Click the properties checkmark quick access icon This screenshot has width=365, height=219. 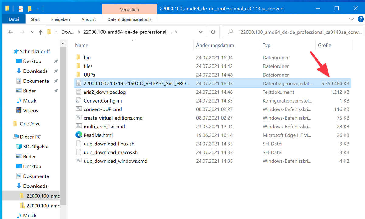21,9
